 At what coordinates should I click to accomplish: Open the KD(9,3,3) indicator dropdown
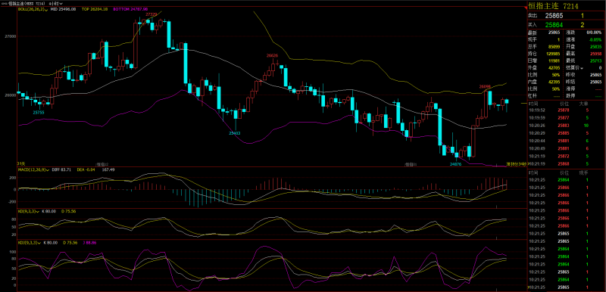pyautogui.click(x=37, y=211)
